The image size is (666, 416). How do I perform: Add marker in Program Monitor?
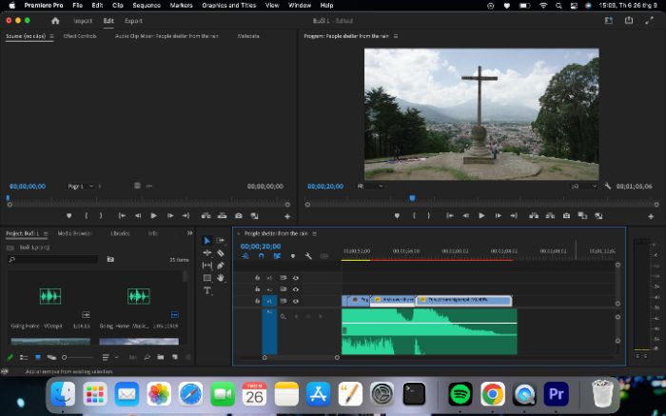click(x=397, y=216)
